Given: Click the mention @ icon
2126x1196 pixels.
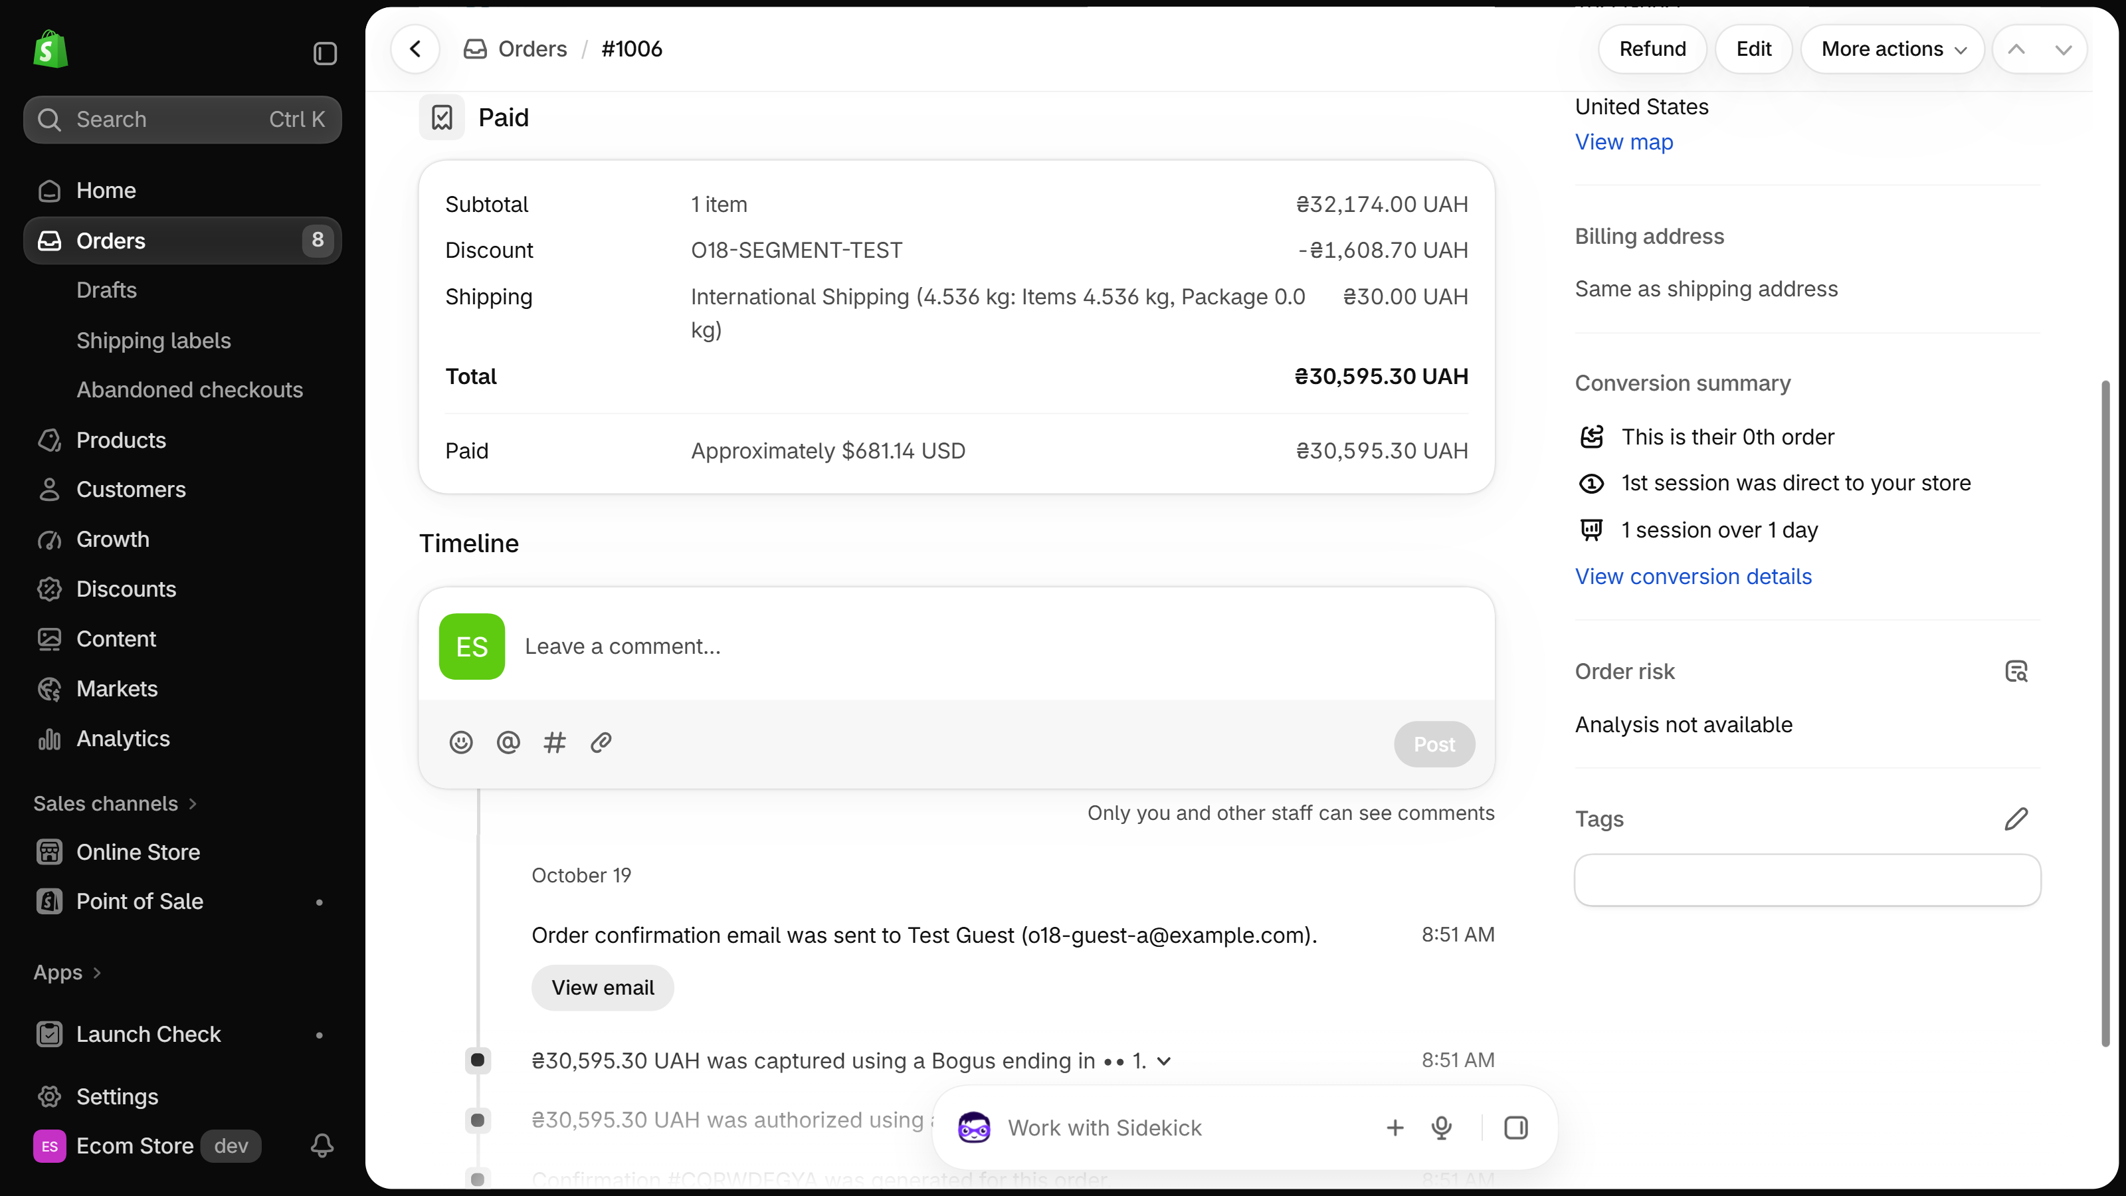Looking at the screenshot, I should [x=508, y=743].
